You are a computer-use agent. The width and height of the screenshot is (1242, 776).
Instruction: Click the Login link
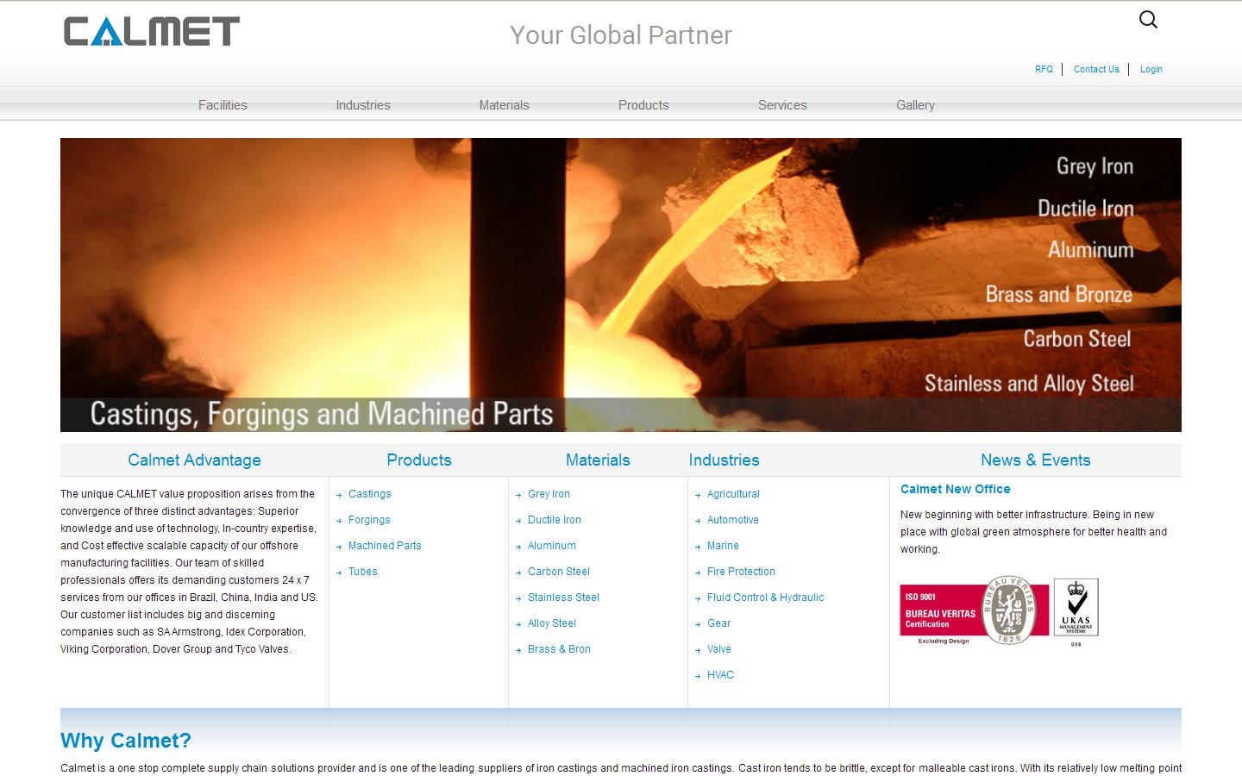click(1151, 69)
